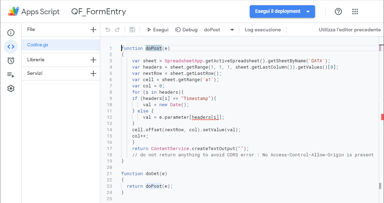Open the Log esecuzione panel
The image size is (384, 203).
[262, 30]
